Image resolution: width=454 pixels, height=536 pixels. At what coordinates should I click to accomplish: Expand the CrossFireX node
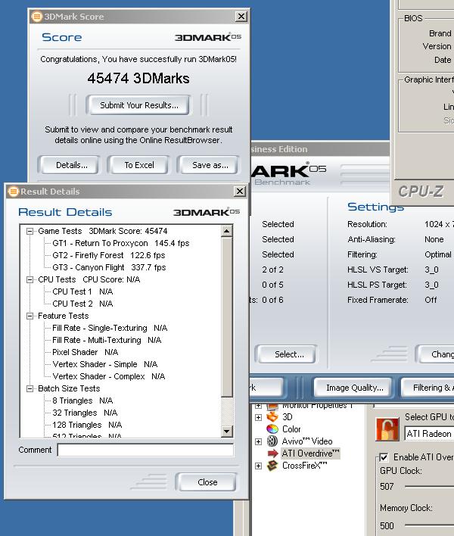259,466
